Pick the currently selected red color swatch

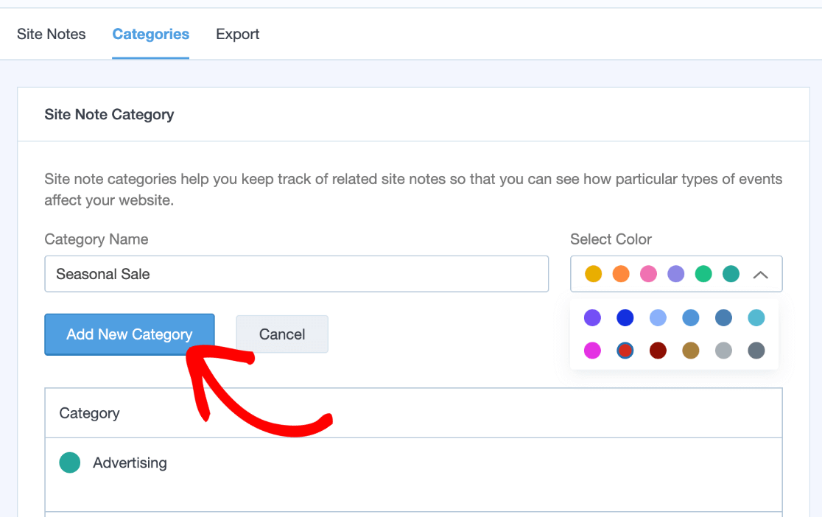[625, 351]
